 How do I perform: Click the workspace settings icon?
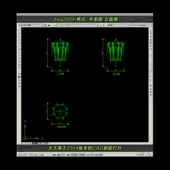pos(46,25)
